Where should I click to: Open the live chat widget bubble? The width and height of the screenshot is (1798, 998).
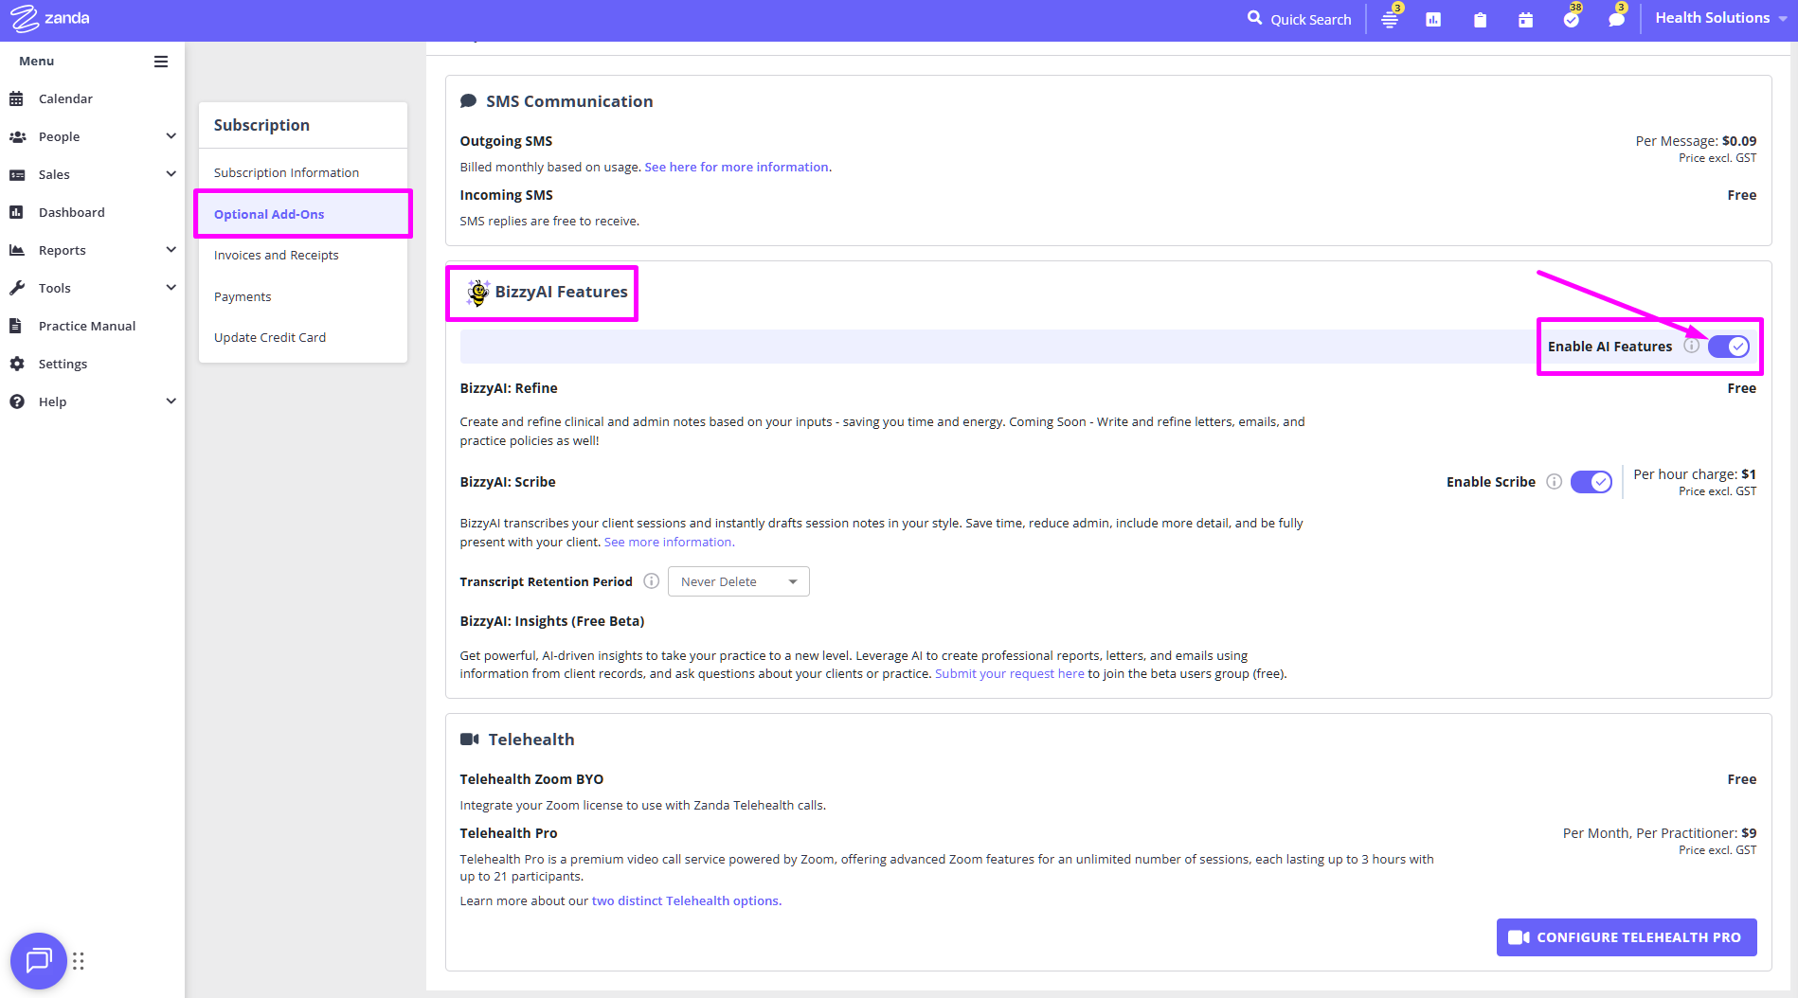[x=39, y=961]
